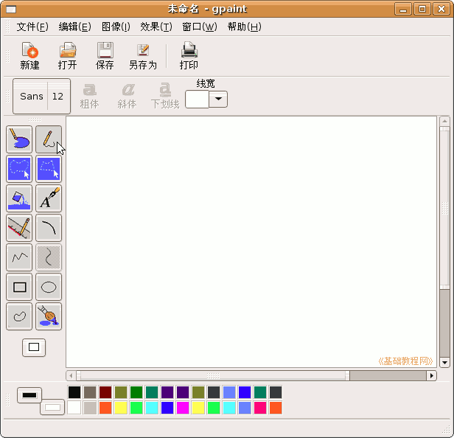Image resolution: width=454 pixels, height=438 pixels.
Task: Choose the Rectangle shape tool
Action: coord(19,287)
